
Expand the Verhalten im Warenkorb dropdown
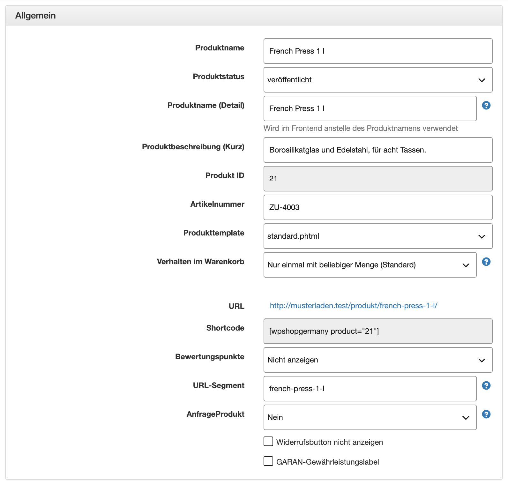tap(370, 265)
